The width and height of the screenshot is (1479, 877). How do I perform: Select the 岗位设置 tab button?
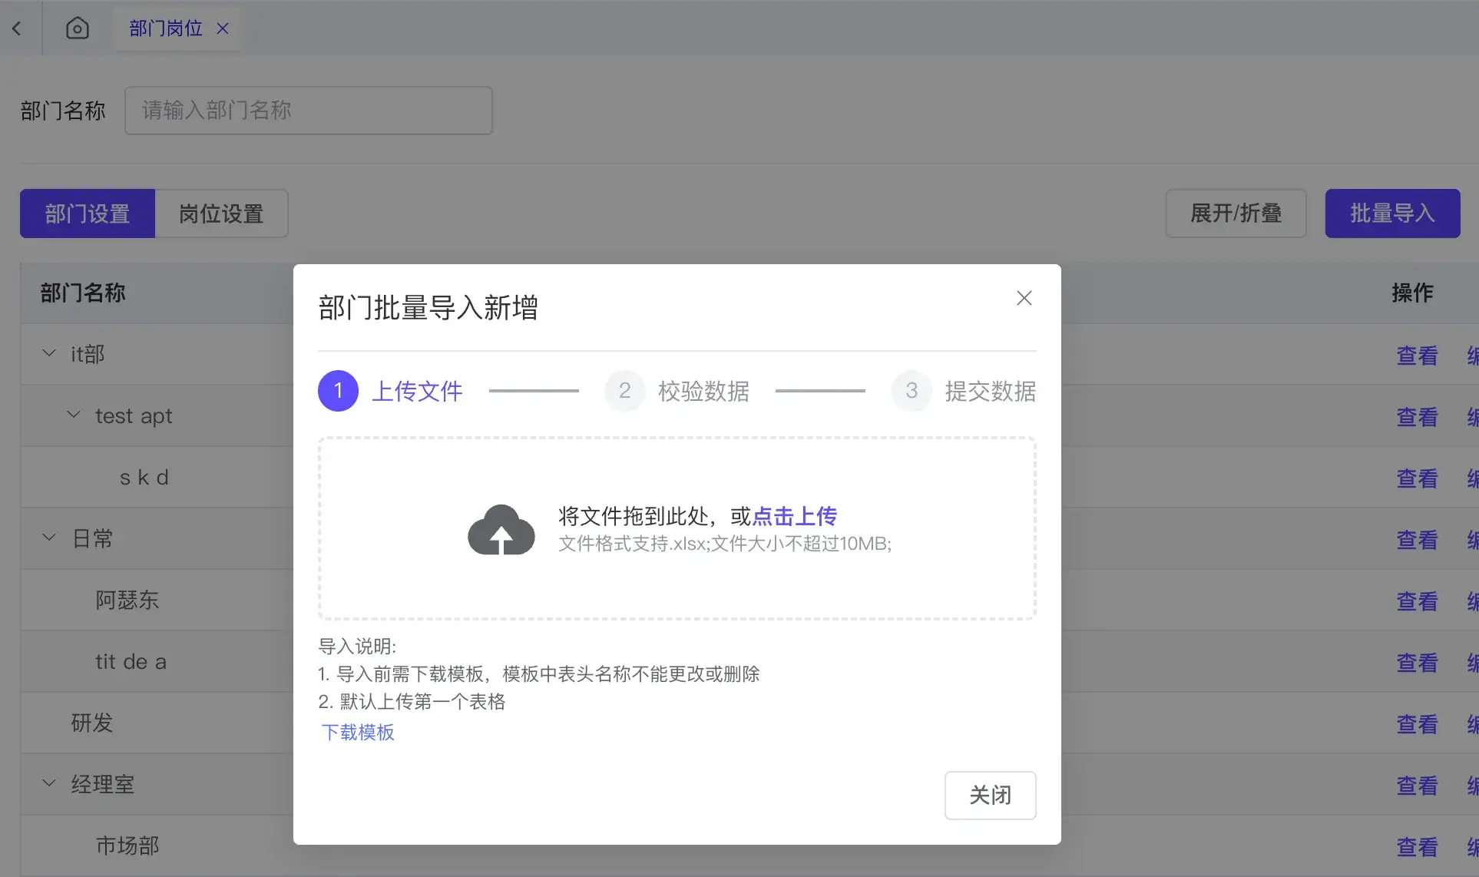coord(221,213)
